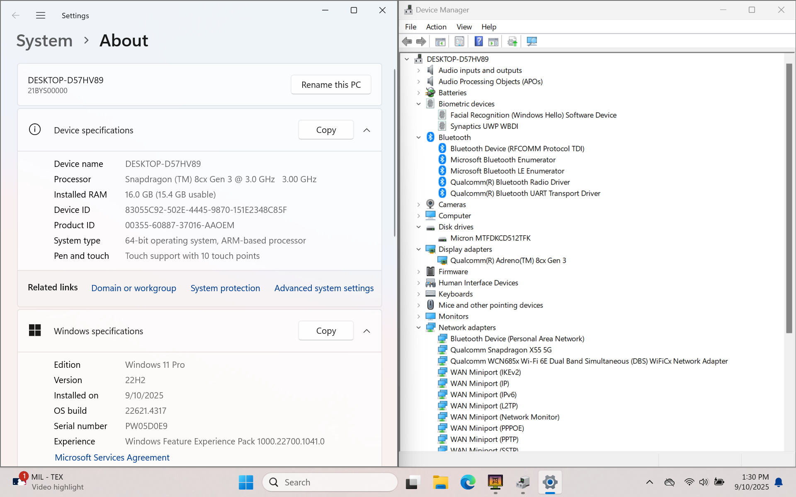
Task: Open the notification bell in taskbar
Action: pyautogui.click(x=779, y=482)
